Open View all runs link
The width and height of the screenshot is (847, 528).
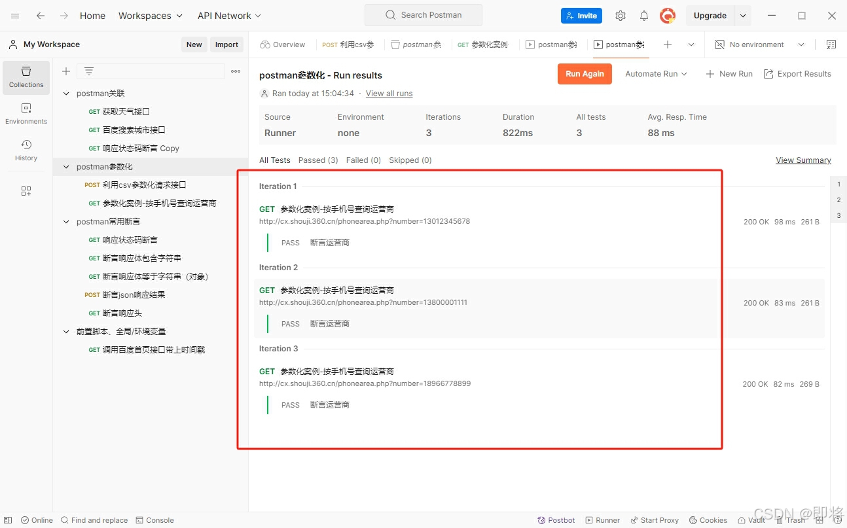pyautogui.click(x=389, y=94)
